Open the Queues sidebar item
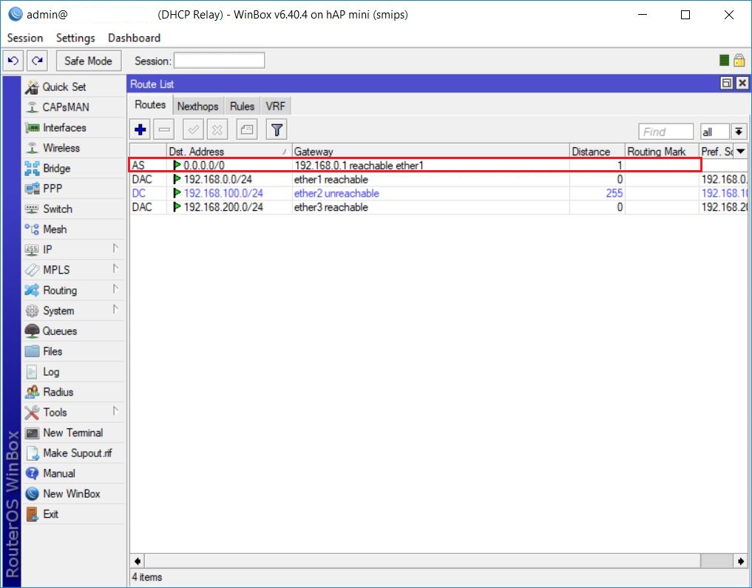 (x=73, y=331)
